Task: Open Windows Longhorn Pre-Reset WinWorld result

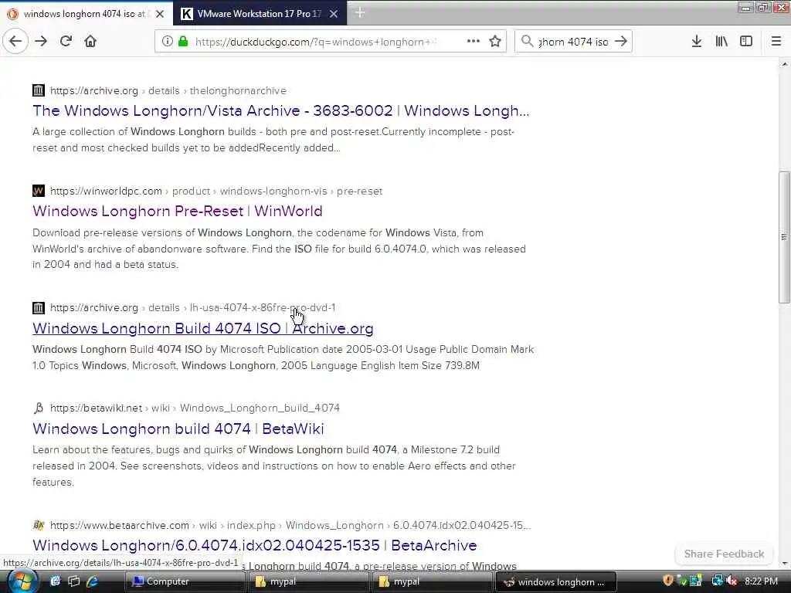Action: tap(178, 211)
